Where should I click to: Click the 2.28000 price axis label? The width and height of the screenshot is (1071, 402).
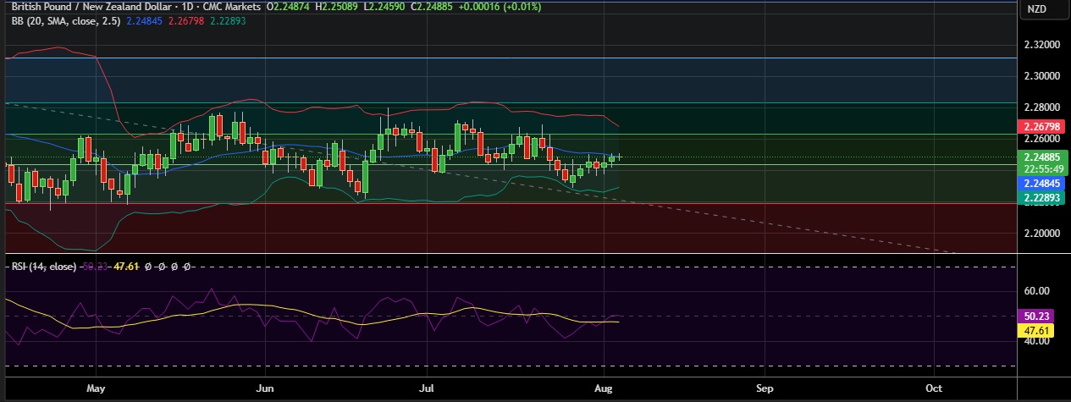(1041, 107)
